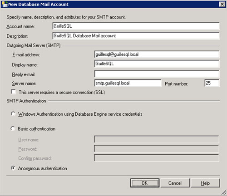The width and height of the screenshot is (227, 196).
Task: Click the disabled User name field
Action: (x=156, y=139)
